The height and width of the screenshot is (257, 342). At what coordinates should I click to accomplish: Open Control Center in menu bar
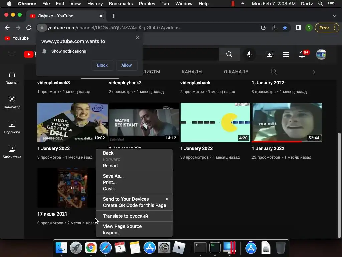tap(331, 4)
